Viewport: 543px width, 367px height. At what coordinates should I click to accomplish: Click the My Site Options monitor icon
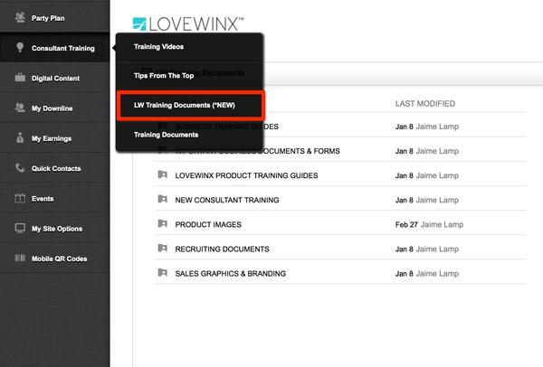(20, 228)
